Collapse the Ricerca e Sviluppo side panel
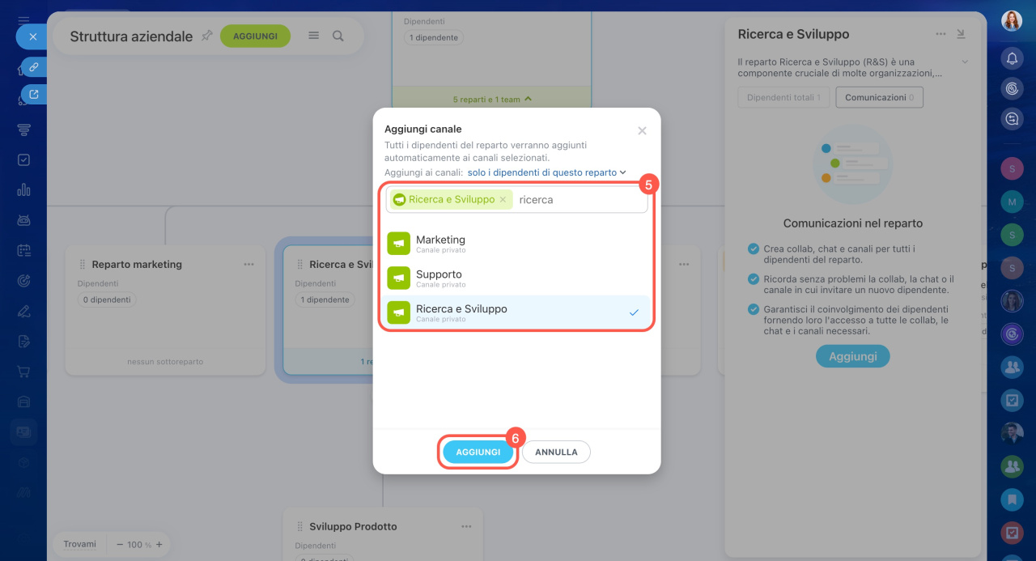Screen dimensions: 1036x561 [x=961, y=34]
